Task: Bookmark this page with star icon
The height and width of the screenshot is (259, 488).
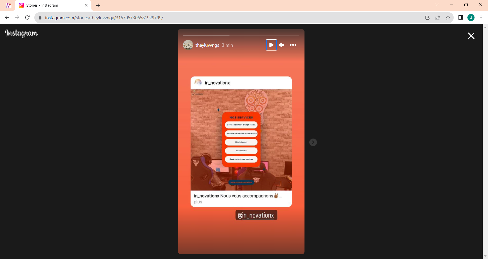Action: point(448,18)
